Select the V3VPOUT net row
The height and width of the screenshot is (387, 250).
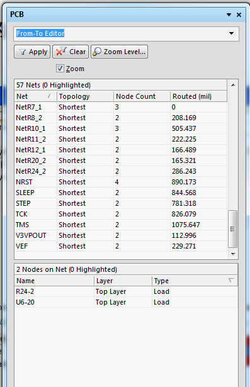pos(120,235)
